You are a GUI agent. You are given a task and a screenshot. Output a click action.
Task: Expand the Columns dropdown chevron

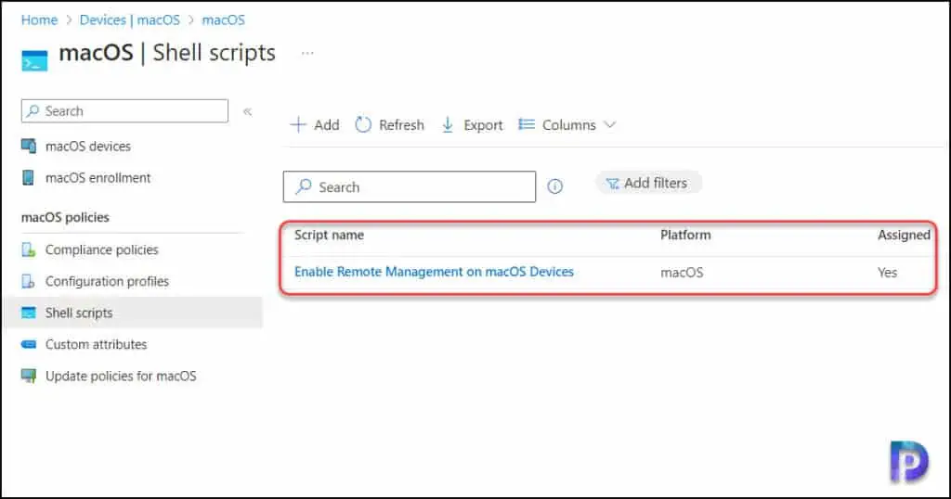click(x=610, y=124)
